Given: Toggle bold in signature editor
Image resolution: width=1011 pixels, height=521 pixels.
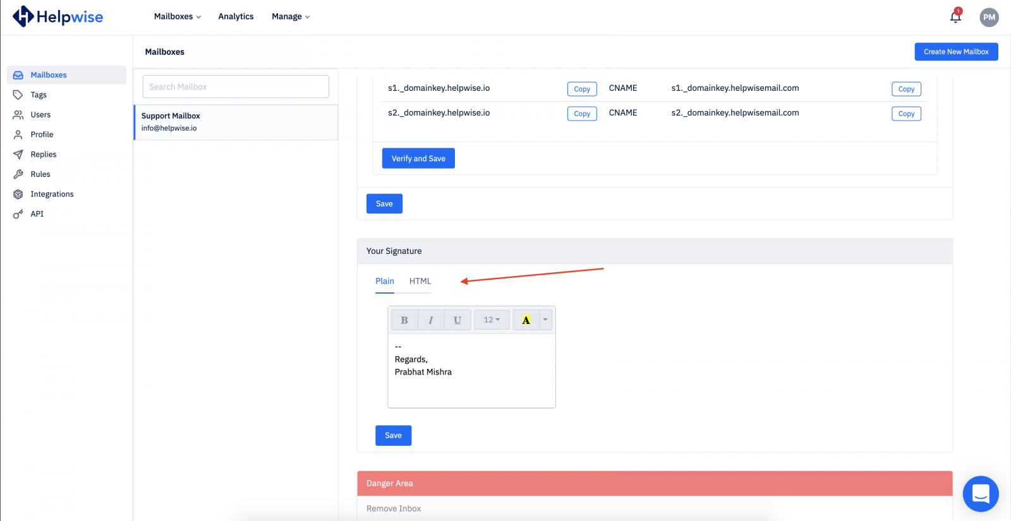Looking at the screenshot, I should [x=404, y=320].
